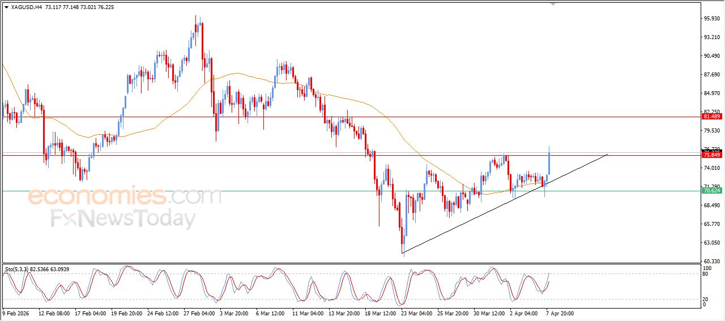Click the FxNewsToday watermark logo
Image resolution: width=725 pixels, height=321 pixels.
(123, 219)
